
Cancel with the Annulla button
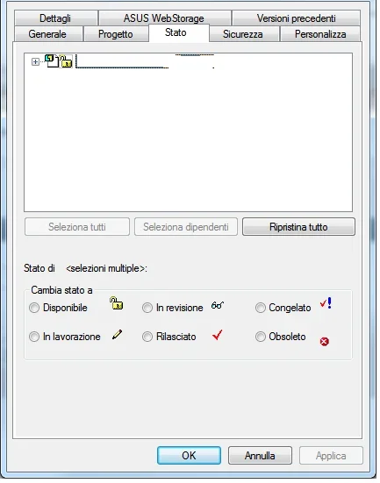click(260, 455)
